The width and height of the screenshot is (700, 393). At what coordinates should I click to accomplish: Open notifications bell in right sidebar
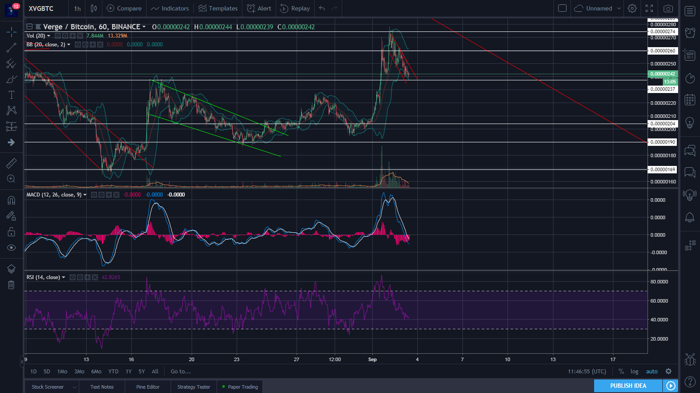coord(690,217)
